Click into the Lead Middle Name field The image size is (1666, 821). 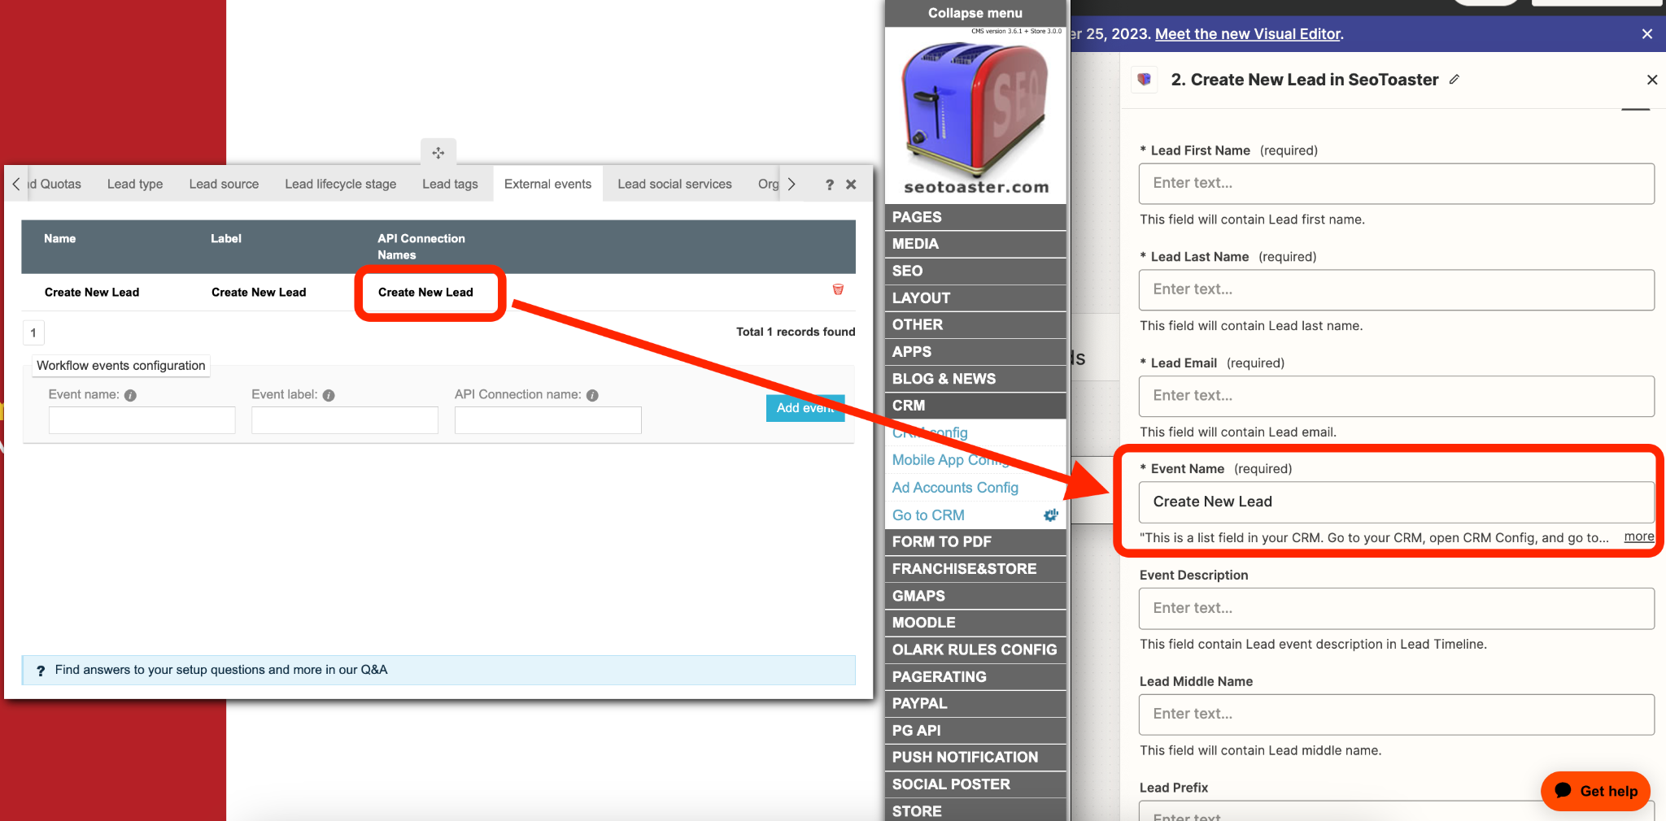click(1396, 715)
